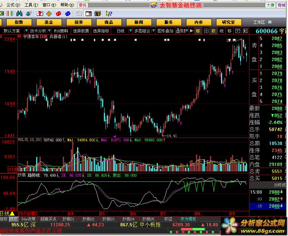Click the 基金 yellow button
Screen dimensions: 288x236
click(x=49, y=22)
